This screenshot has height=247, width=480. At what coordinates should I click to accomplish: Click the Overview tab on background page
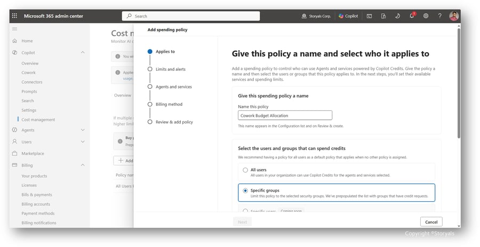(123, 95)
